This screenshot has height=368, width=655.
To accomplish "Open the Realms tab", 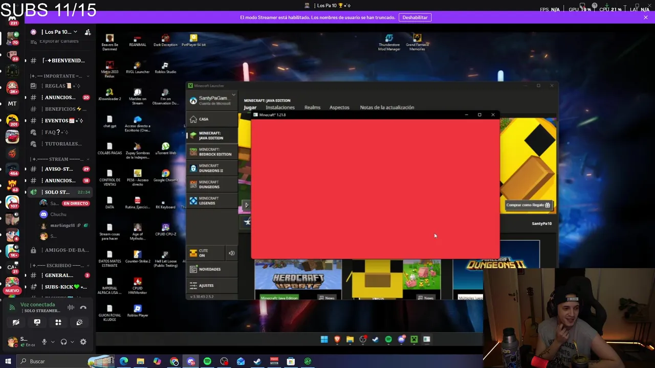I will 312,107.
